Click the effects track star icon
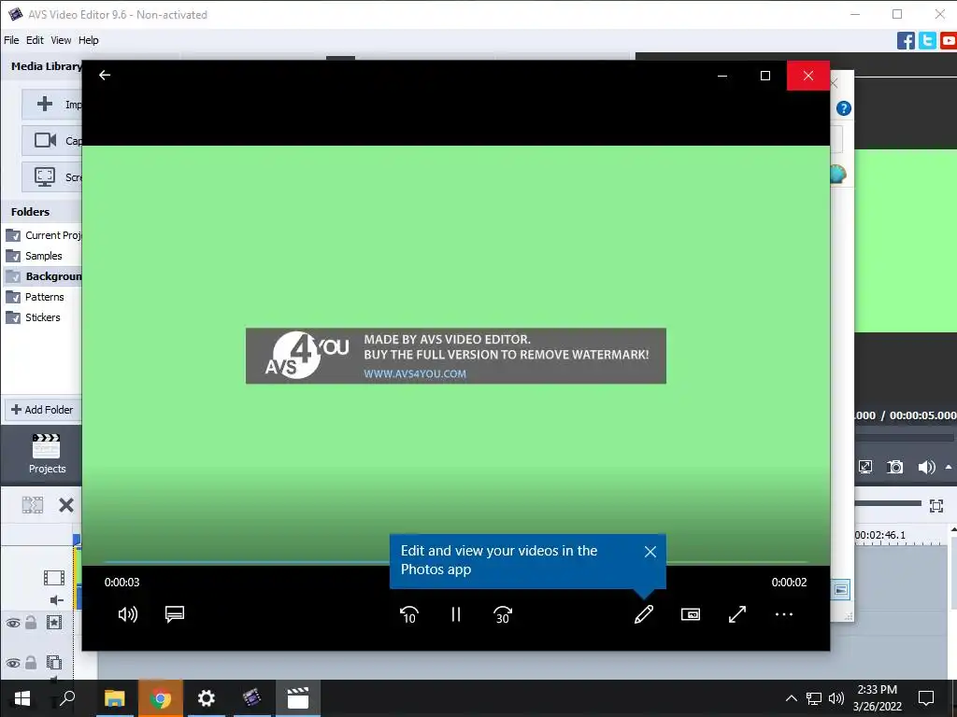Screen dimensions: 957x717 (54, 623)
